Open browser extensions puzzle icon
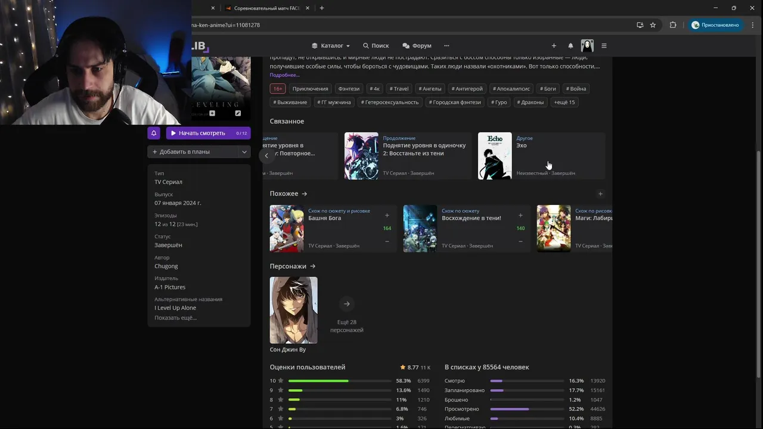Screen dimensions: 763x429 coord(673,25)
